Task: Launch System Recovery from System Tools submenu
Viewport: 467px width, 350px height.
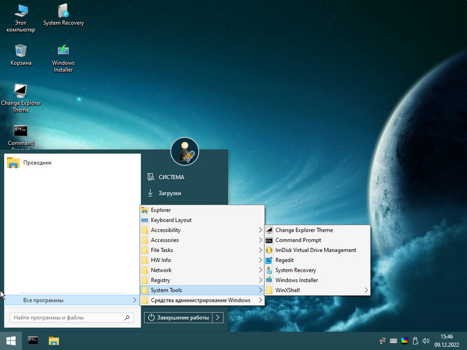Action: (x=318, y=270)
